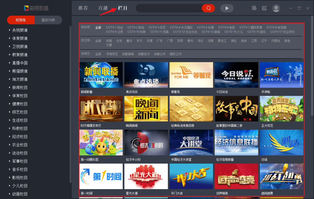Open the playback history list icon
314x199 pixels.
[254, 8]
